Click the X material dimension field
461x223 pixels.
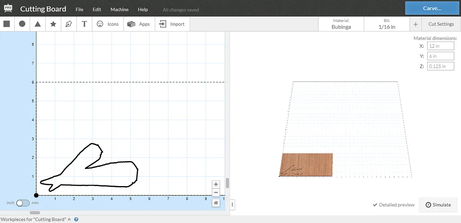point(440,46)
